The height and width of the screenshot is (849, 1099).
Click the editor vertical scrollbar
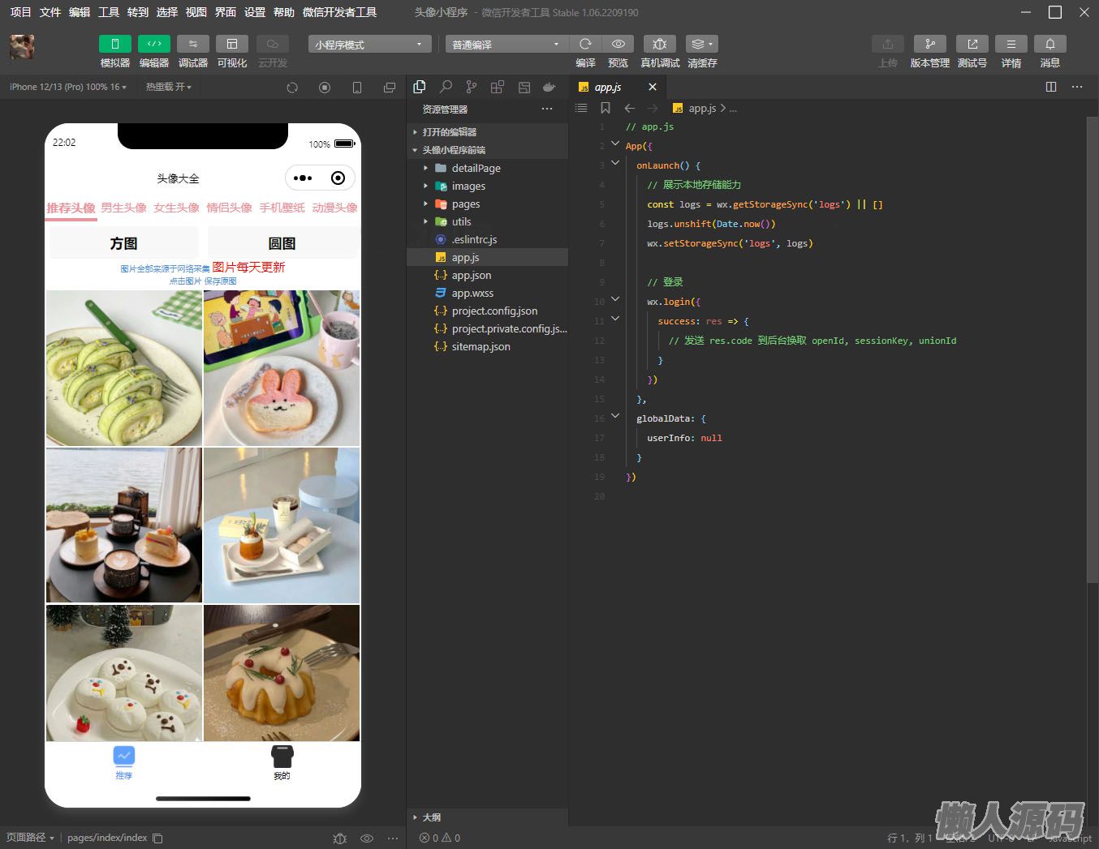tap(1092, 349)
